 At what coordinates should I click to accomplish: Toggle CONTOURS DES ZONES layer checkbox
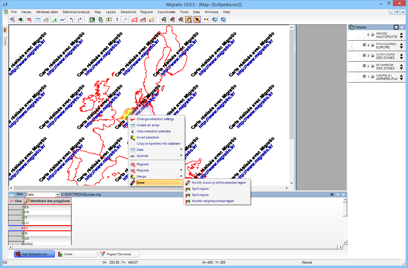(373, 56)
